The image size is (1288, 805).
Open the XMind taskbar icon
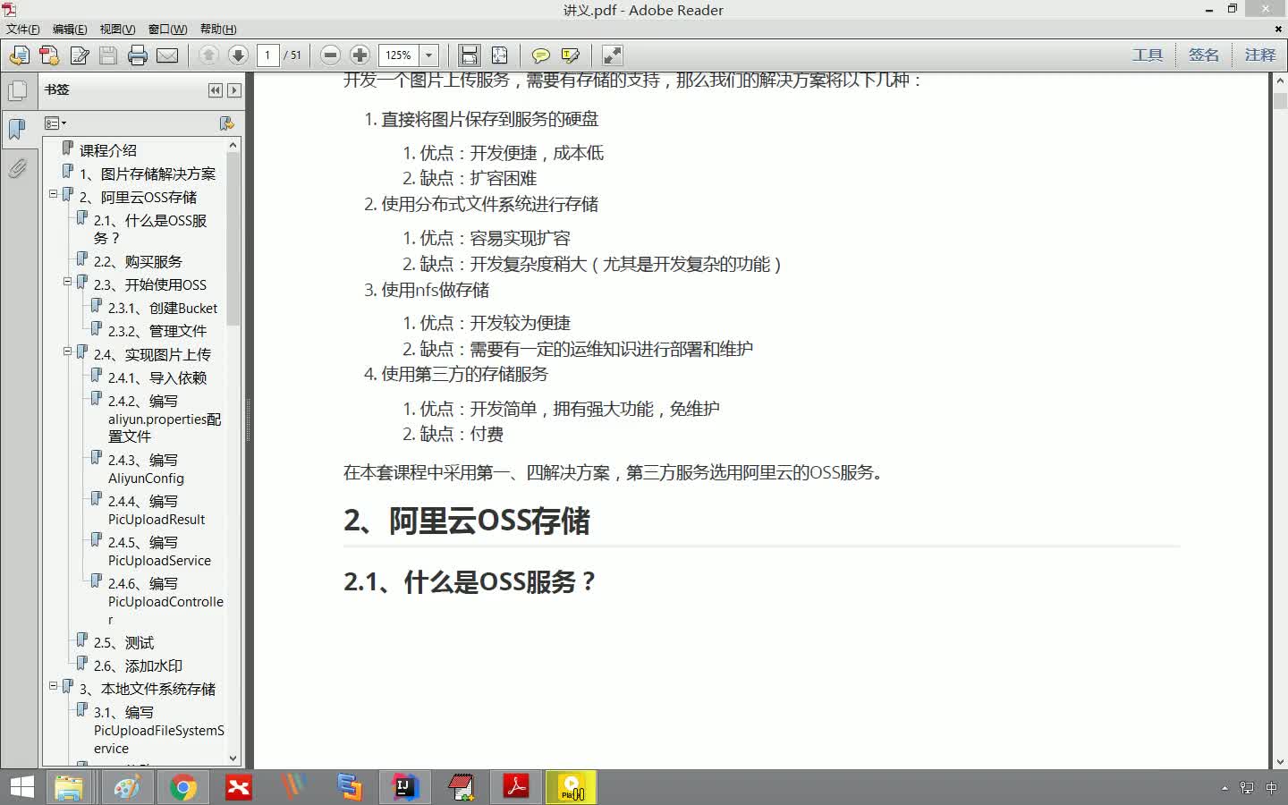pos(238,787)
